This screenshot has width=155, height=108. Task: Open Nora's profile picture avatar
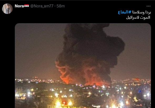[x=7, y=9]
